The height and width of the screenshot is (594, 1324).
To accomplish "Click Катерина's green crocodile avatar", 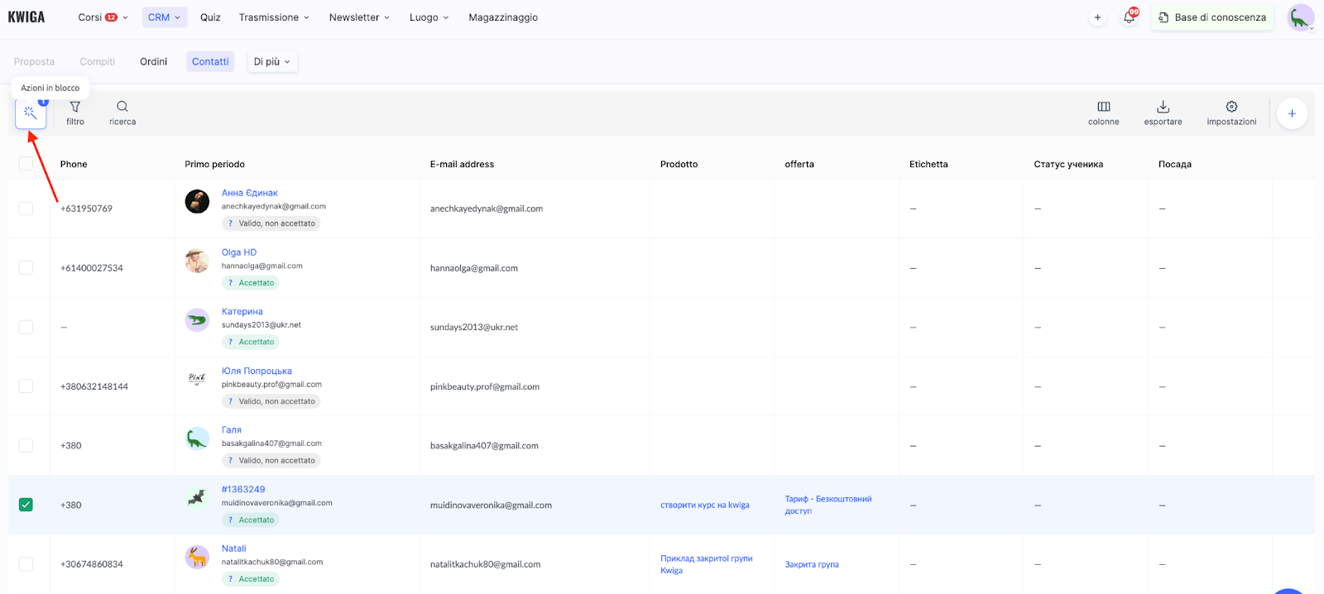I will pos(197,319).
